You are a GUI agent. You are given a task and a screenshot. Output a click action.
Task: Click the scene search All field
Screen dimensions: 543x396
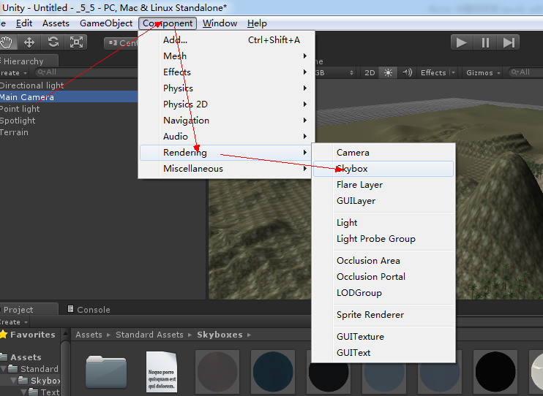coord(525,72)
